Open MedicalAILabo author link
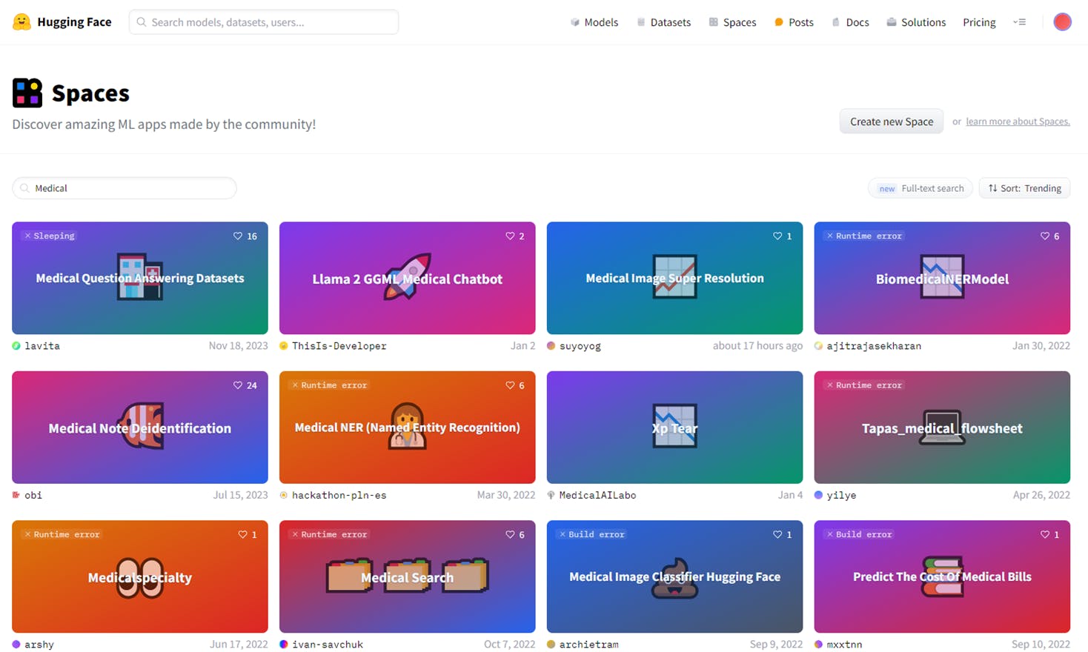 pyautogui.click(x=597, y=495)
